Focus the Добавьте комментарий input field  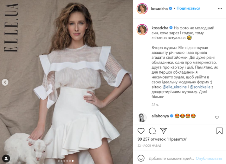pos(171,158)
